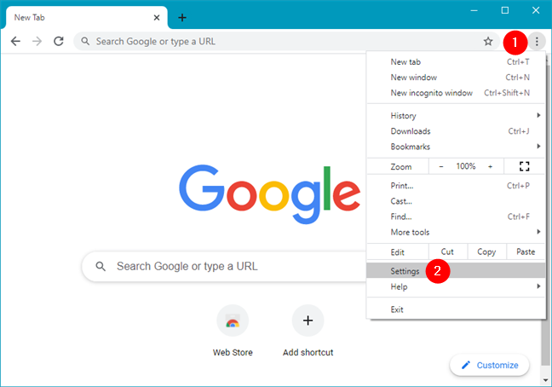Reload the page with the refresh icon
Viewport: 552px width, 387px height.
click(x=59, y=42)
